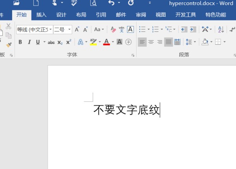Viewport: 236px width, 169px height.
Task: Open text effects dropdown arrow
Action: 86,42
